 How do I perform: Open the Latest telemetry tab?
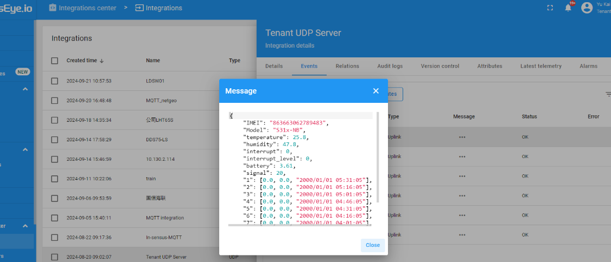tap(540, 66)
